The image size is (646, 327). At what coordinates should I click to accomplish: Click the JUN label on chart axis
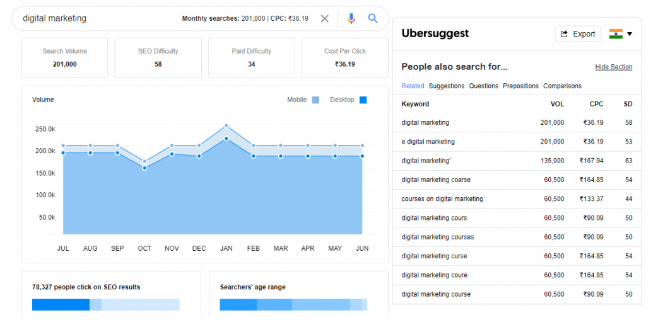click(x=362, y=248)
